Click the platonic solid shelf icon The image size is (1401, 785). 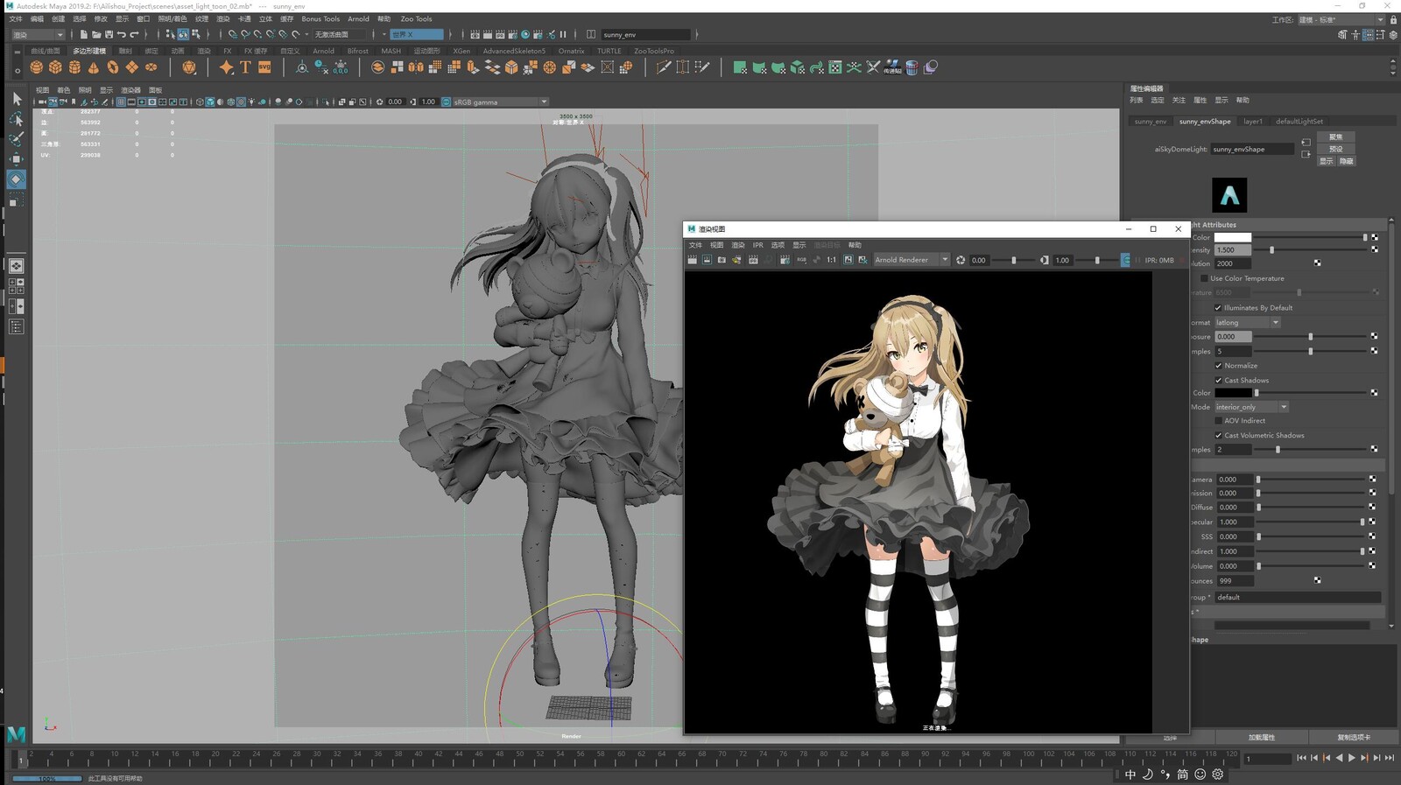189,67
